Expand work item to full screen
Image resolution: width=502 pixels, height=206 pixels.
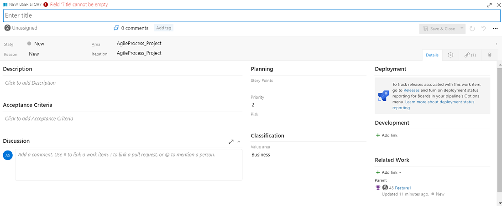click(489, 5)
